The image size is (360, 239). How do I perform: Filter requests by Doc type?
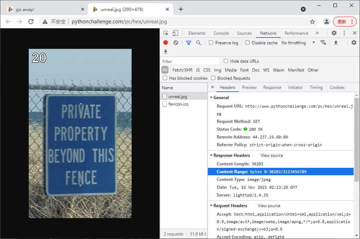[x=256, y=70]
